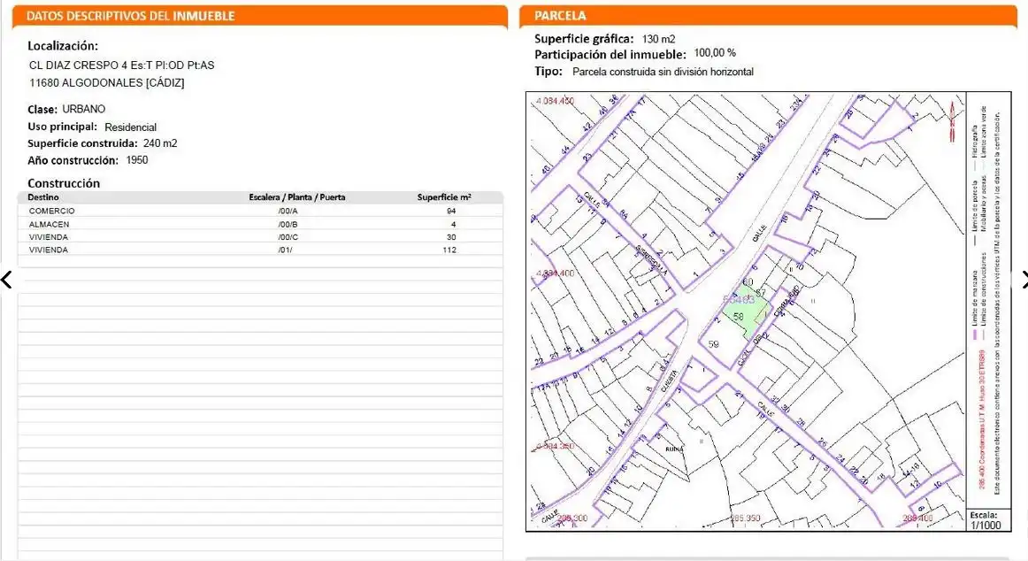This screenshot has height=561, width=1028.
Task: Click the 'Construcción' heading
Action: tap(64, 183)
